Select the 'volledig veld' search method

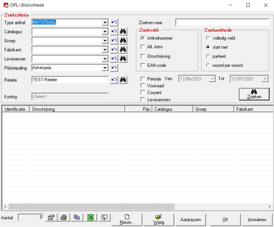click(208, 38)
